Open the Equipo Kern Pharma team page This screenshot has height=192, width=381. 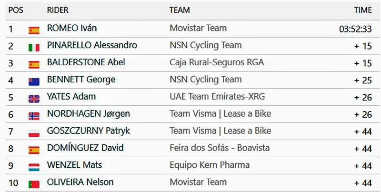pos(210,165)
